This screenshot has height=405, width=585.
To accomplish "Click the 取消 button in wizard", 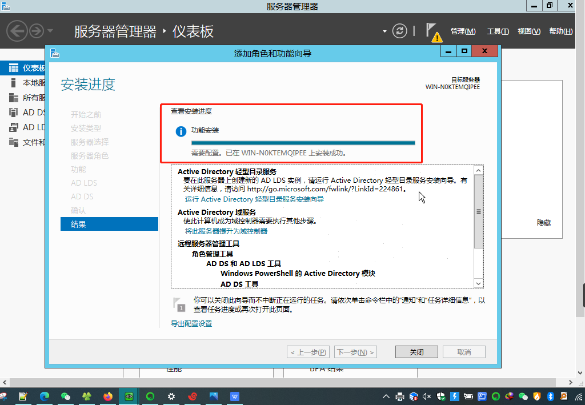I will (464, 352).
